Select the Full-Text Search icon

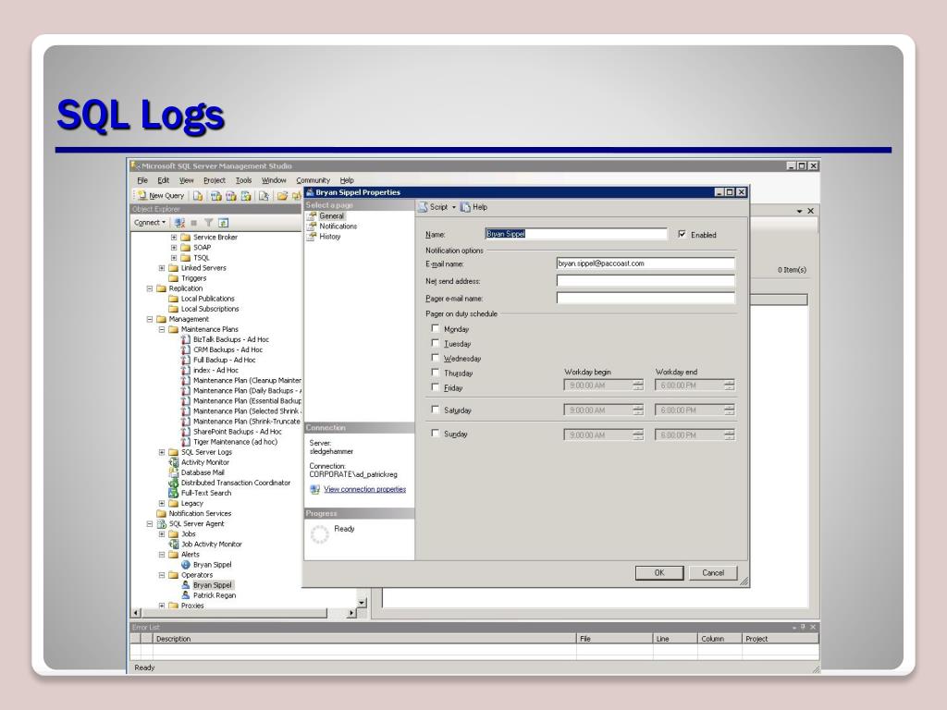click(x=173, y=494)
